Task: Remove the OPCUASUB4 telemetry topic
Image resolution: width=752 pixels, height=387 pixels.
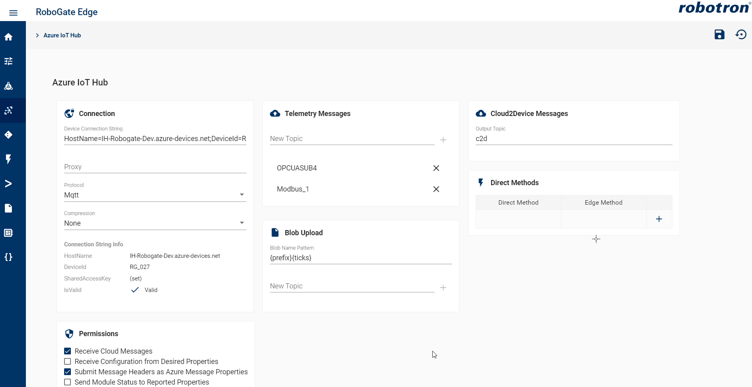Action: click(x=436, y=168)
